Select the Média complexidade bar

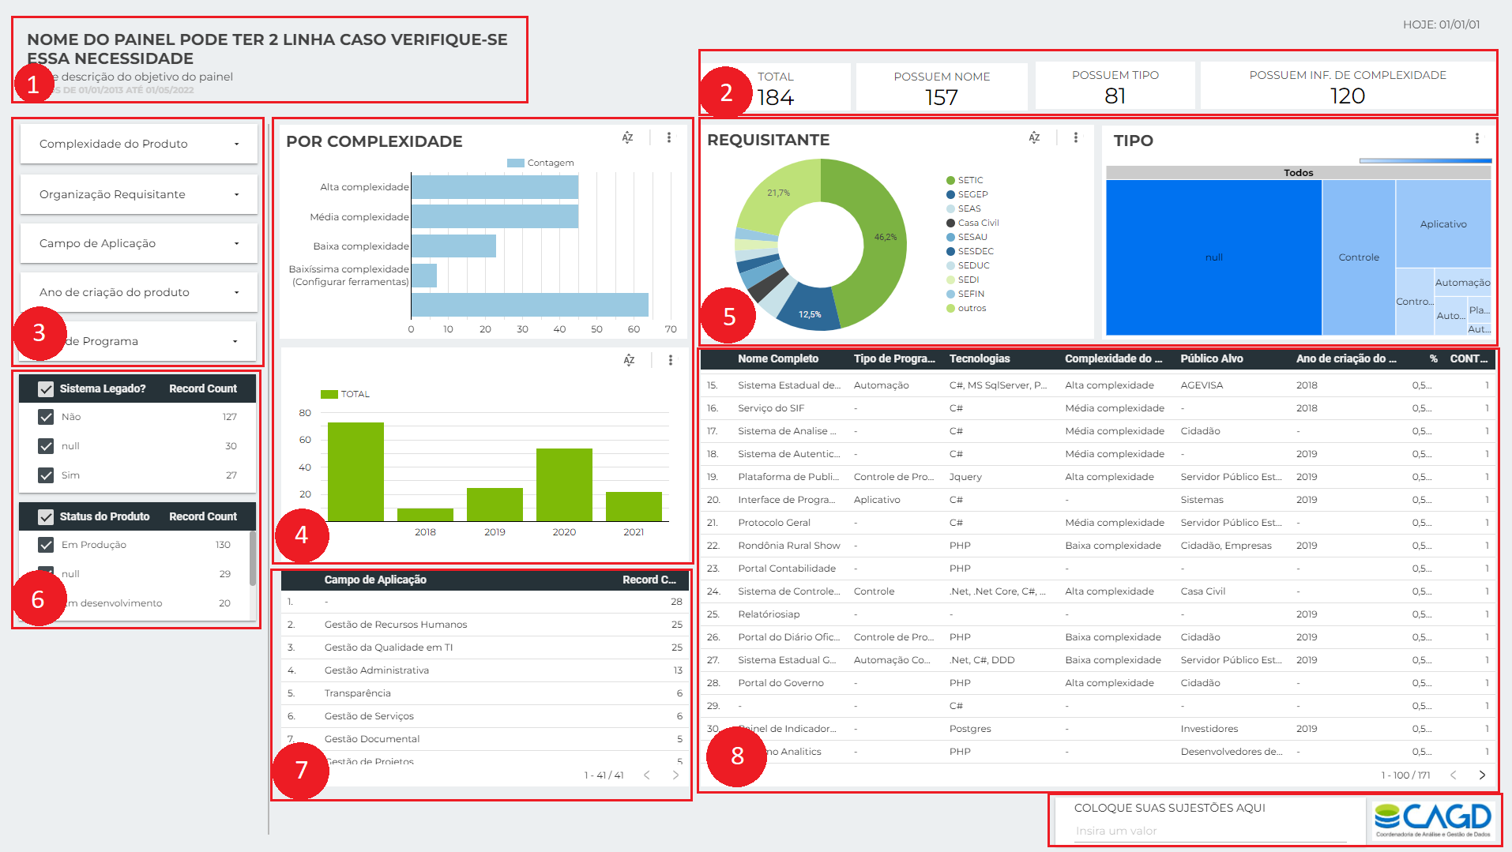(x=495, y=216)
